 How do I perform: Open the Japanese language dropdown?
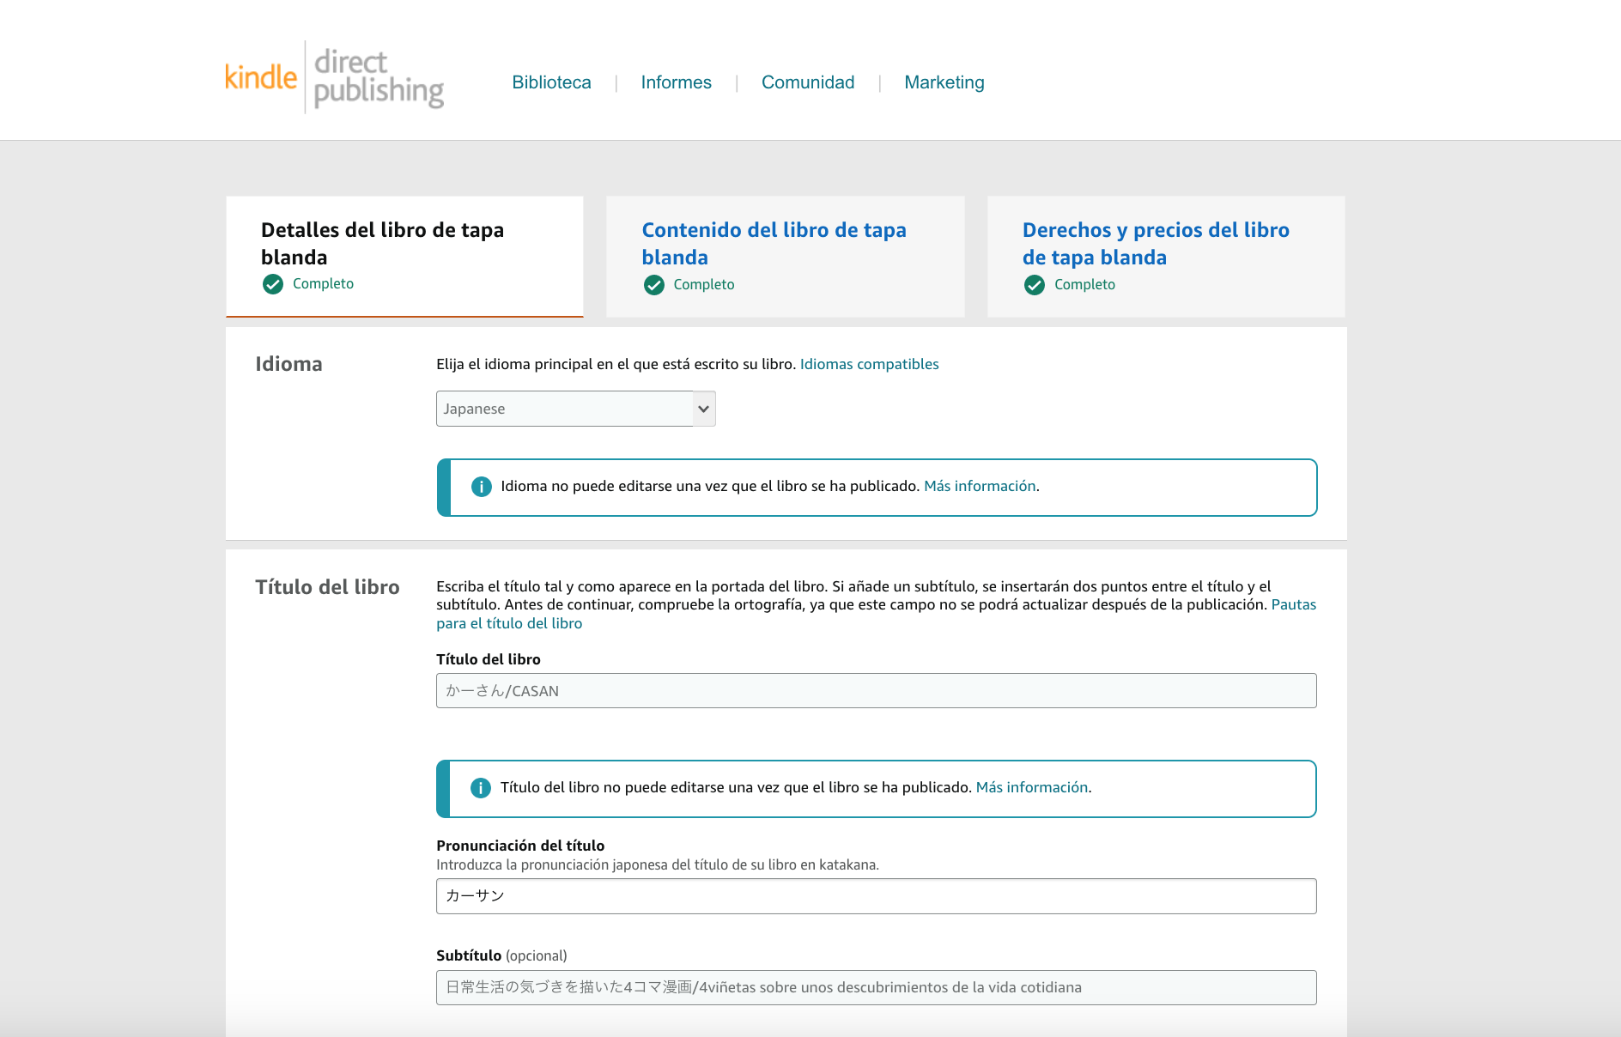pyautogui.click(x=576, y=409)
